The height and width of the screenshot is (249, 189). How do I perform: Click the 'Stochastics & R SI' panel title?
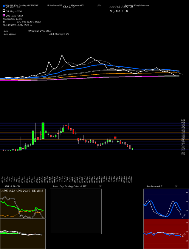[162, 186]
